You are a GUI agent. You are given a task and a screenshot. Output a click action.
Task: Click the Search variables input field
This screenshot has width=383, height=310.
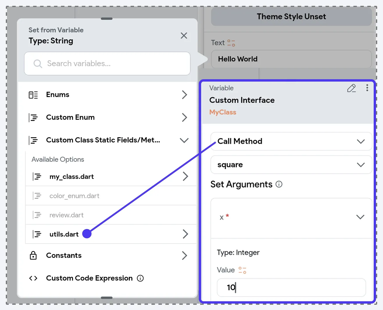tap(107, 64)
